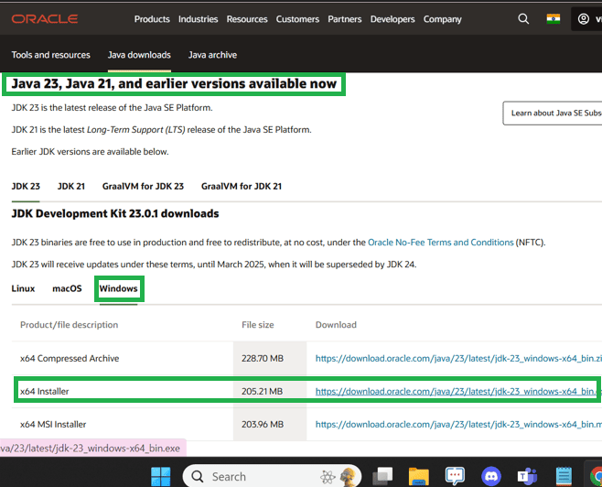Switch to the Java archive tab
This screenshot has height=487, width=602.
[x=212, y=55]
